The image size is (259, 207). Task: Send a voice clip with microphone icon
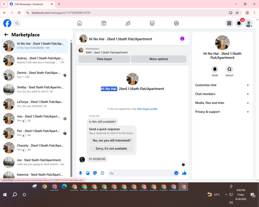tap(80, 173)
